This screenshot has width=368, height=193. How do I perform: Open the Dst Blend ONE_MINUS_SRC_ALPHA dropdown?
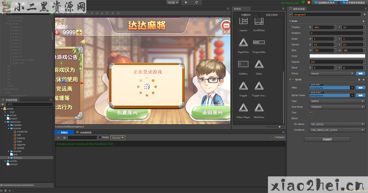click(x=337, y=130)
